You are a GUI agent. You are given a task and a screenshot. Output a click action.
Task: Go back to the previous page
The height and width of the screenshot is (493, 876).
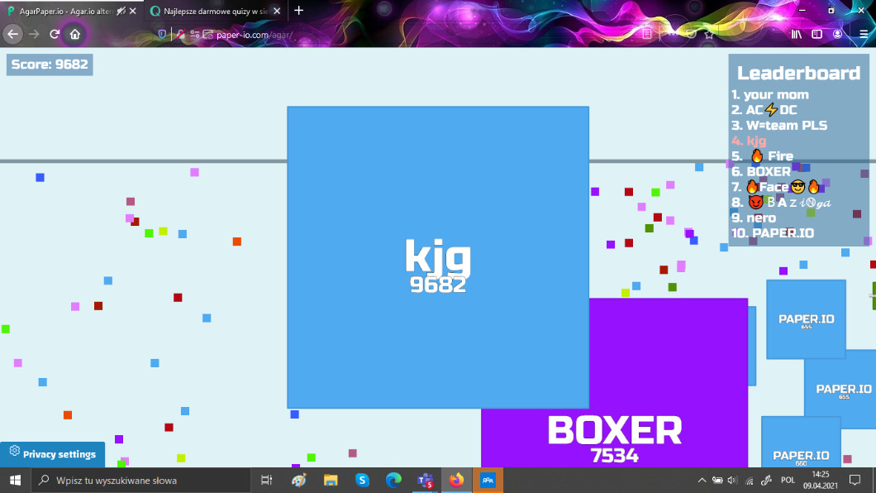tap(13, 34)
